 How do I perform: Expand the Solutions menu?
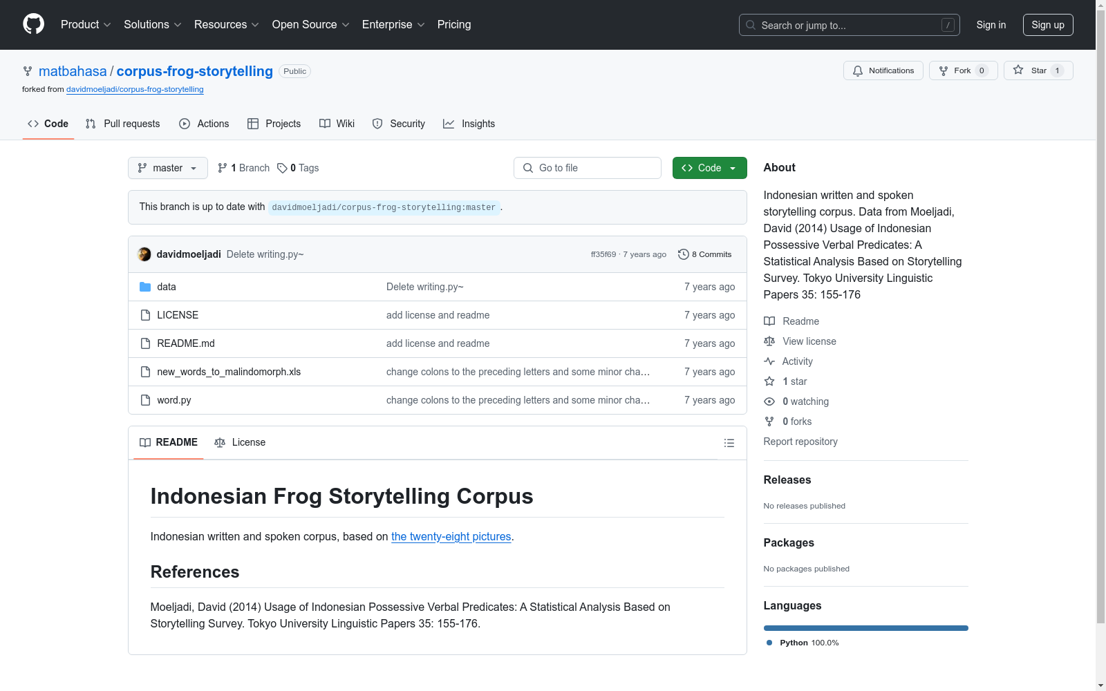(x=153, y=25)
